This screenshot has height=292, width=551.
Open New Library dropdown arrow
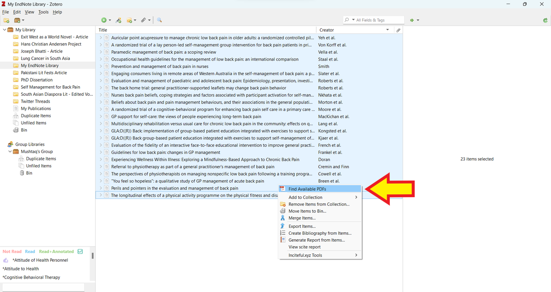pyautogui.click(x=23, y=20)
